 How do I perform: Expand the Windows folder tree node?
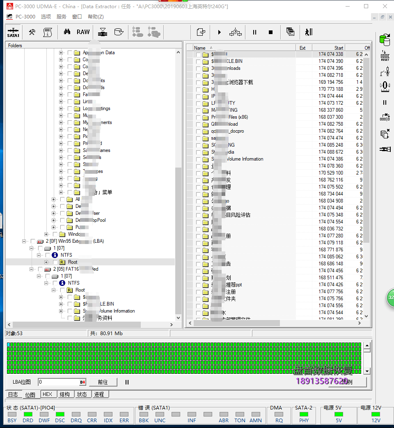46,234
